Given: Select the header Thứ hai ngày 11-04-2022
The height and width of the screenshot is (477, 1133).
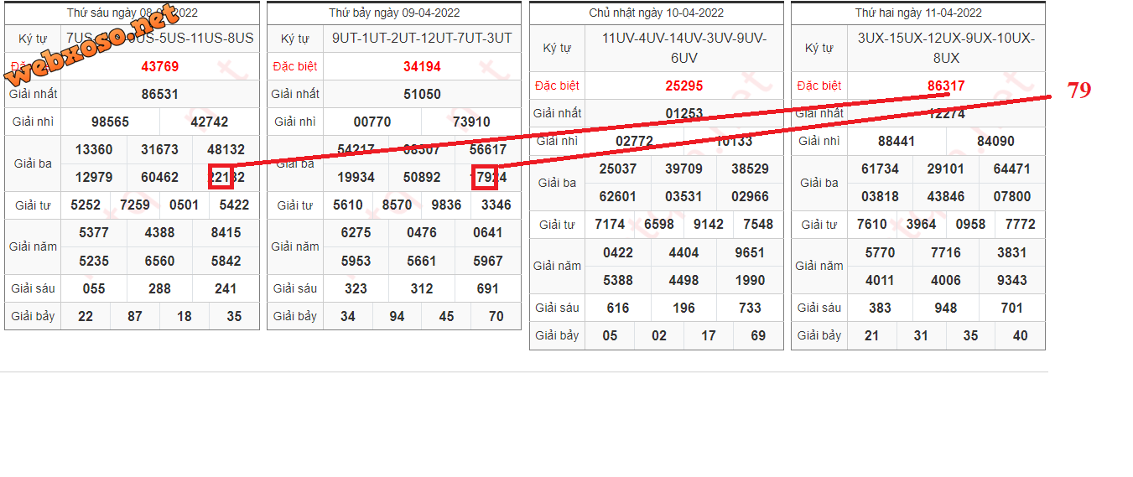Looking at the screenshot, I should (x=917, y=13).
